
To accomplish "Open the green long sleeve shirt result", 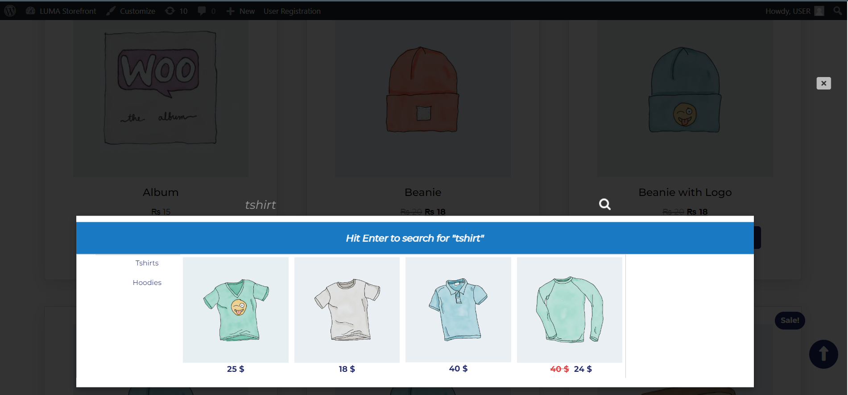I will pyautogui.click(x=570, y=310).
